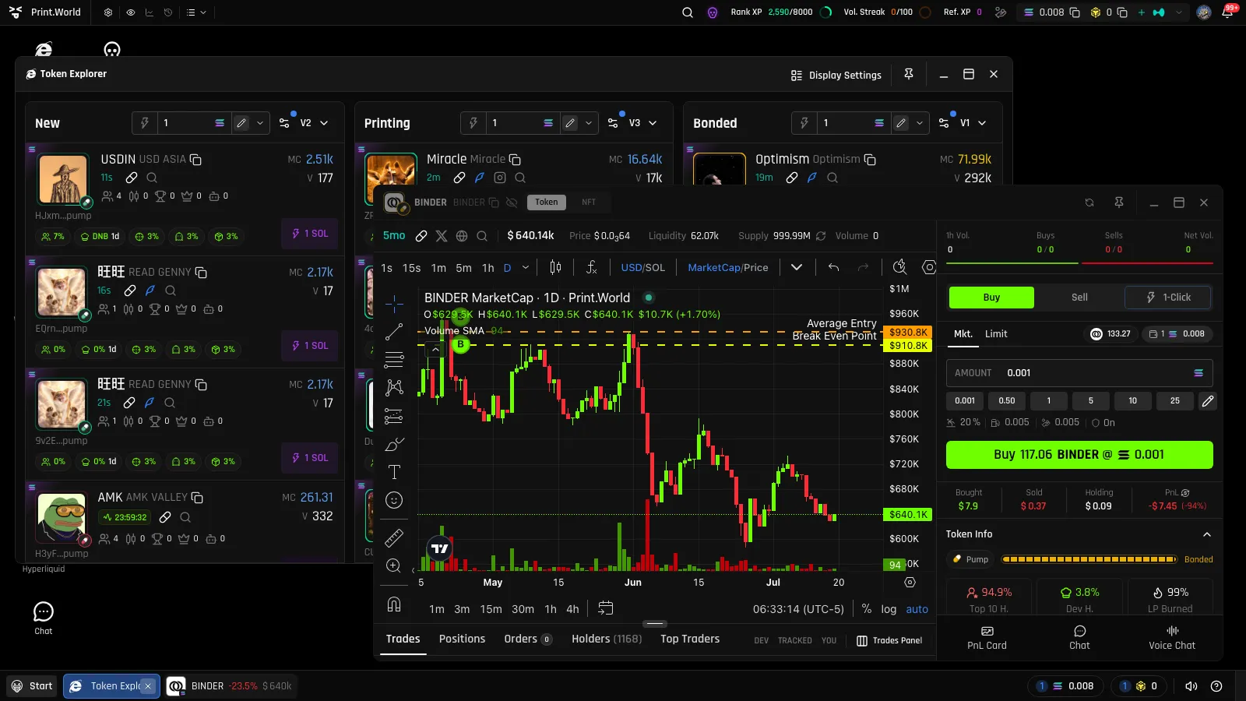Open the indicators fx menu
Viewport: 1246px width, 701px height.
592,267
